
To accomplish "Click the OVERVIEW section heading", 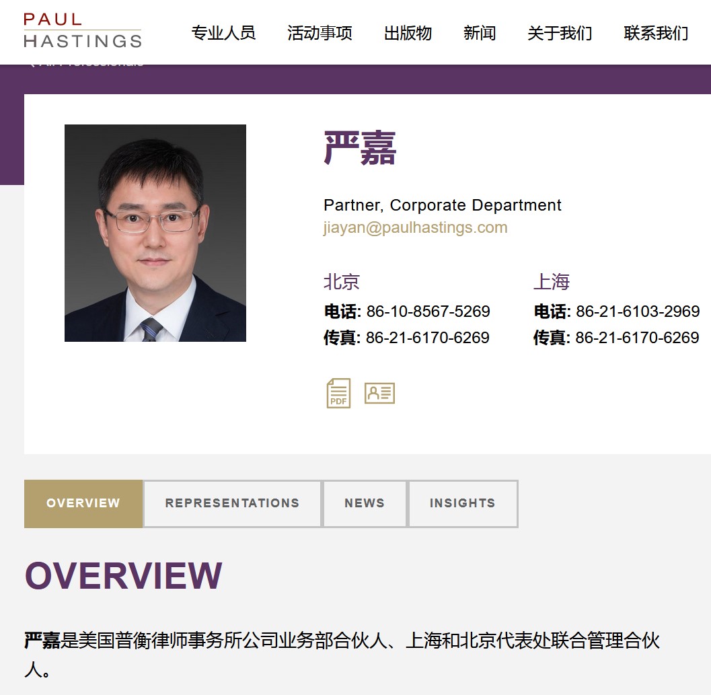I will (123, 575).
